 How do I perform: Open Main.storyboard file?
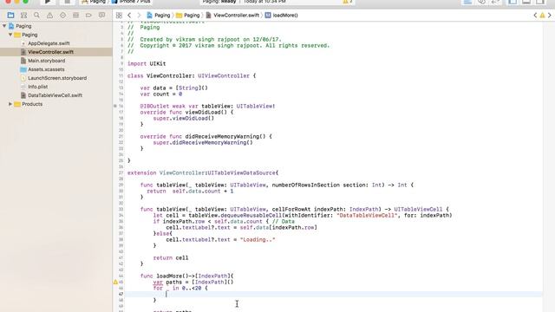tap(46, 61)
